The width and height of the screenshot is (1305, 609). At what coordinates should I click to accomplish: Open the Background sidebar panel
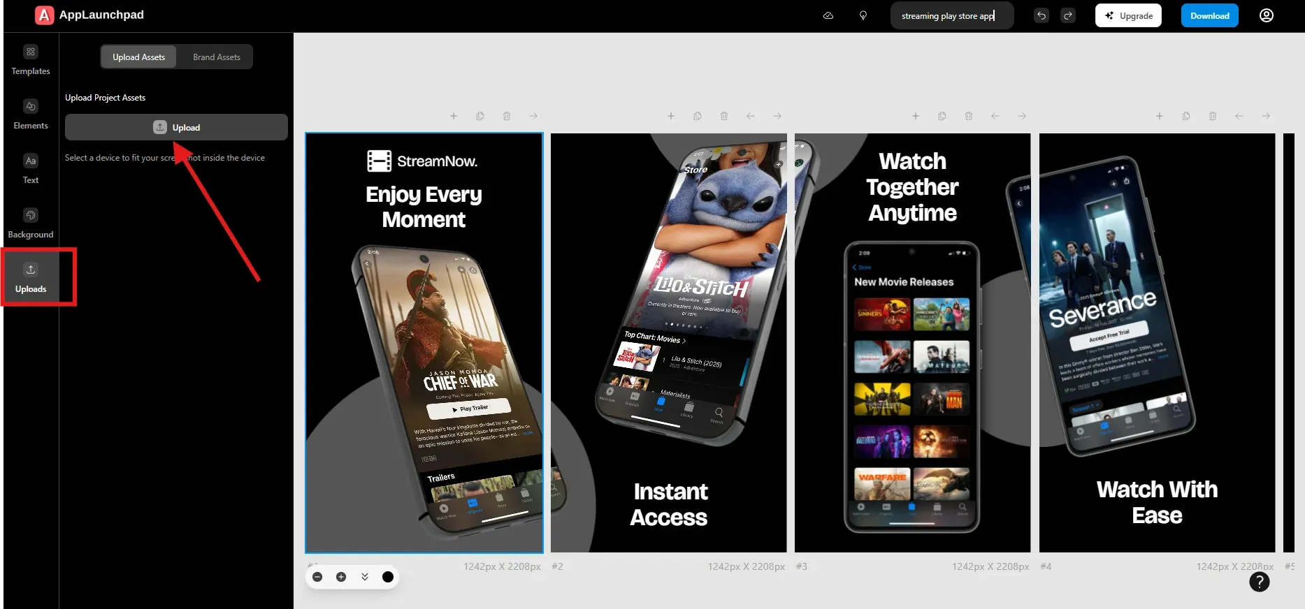(x=31, y=223)
